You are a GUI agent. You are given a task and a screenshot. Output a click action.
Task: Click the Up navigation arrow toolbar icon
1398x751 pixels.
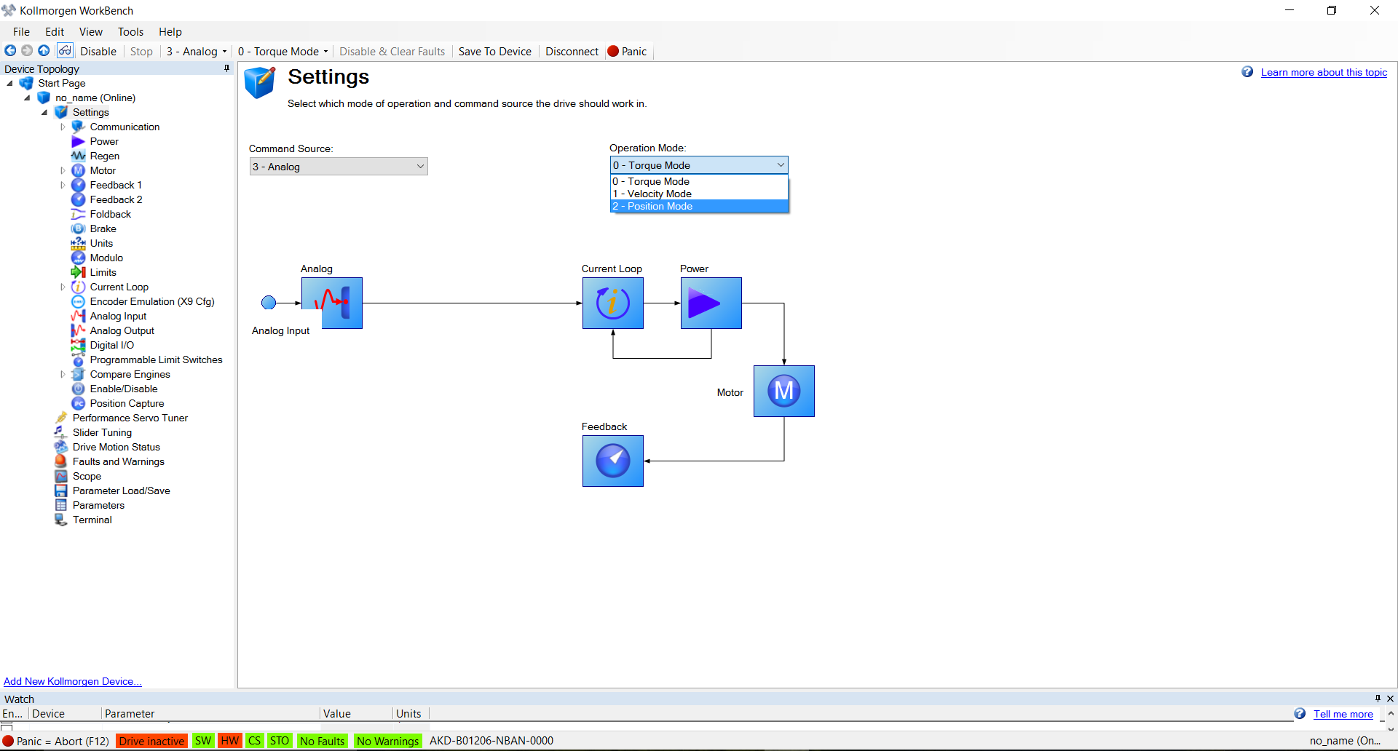(44, 51)
